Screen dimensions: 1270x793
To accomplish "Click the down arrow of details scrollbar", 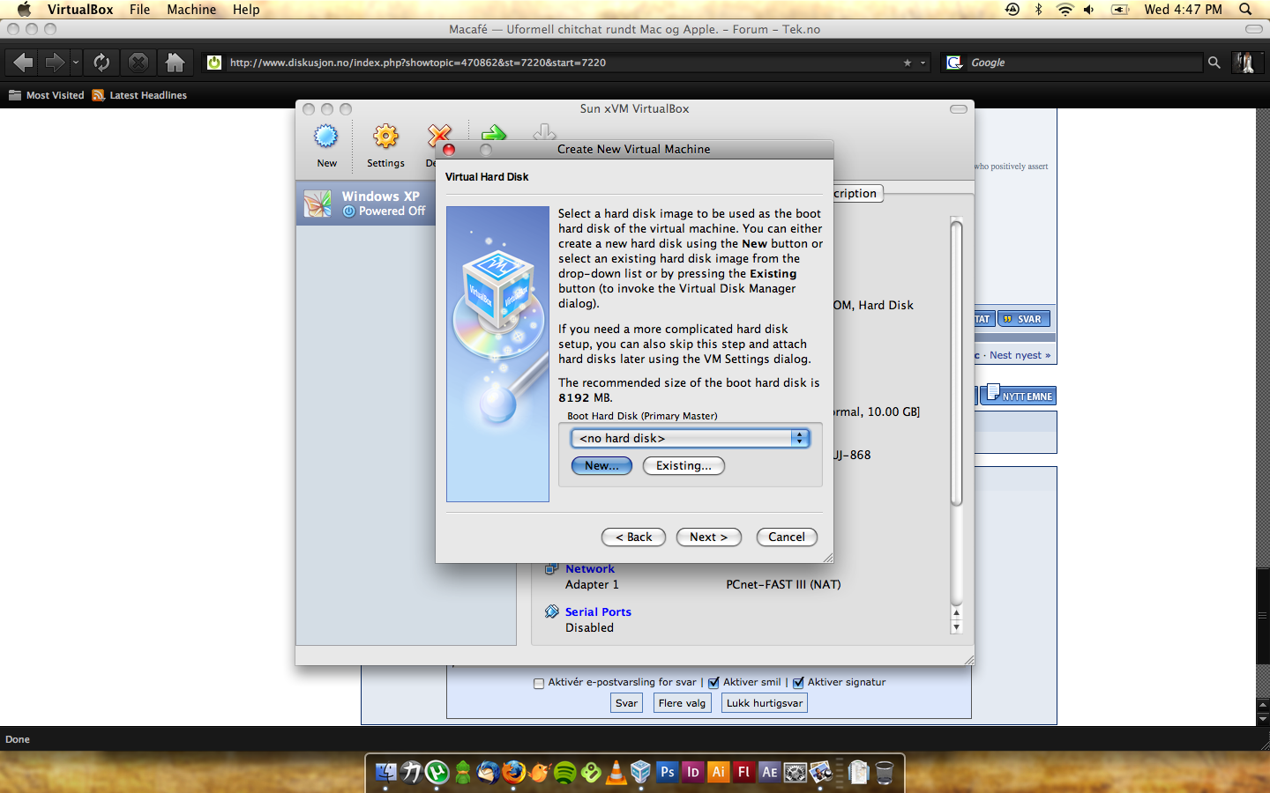I will 956,627.
